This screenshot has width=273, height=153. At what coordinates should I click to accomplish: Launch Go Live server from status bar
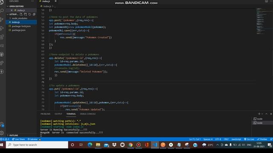tap(249, 139)
